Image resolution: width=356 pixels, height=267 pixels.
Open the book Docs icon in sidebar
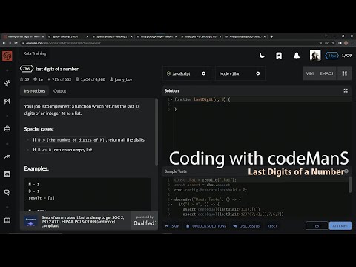point(7,220)
